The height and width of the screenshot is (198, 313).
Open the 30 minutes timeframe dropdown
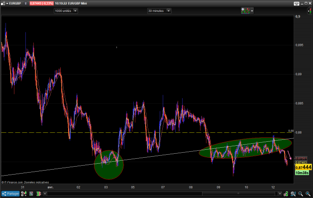pyautogui.click(x=159, y=11)
